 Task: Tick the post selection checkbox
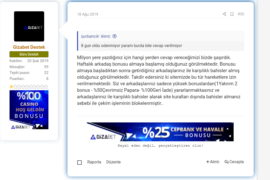click(x=79, y=162)
